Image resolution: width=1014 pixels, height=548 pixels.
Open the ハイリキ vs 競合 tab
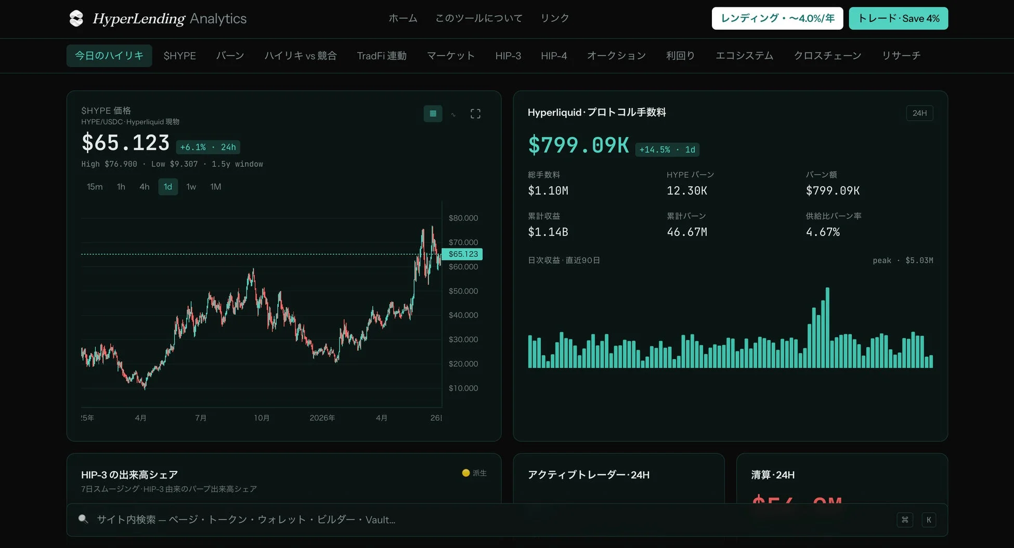pos(301,56)
